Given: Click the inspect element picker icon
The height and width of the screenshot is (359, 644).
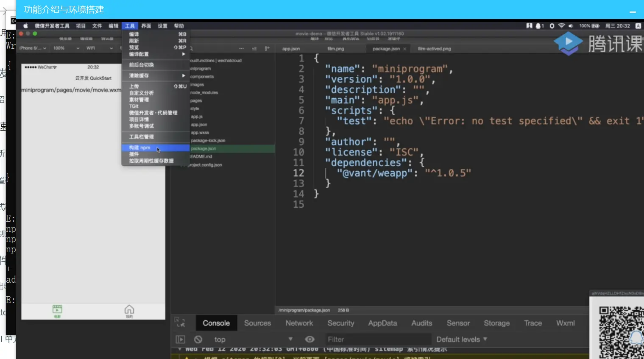Looking at the screenshot, I should 180,323.
